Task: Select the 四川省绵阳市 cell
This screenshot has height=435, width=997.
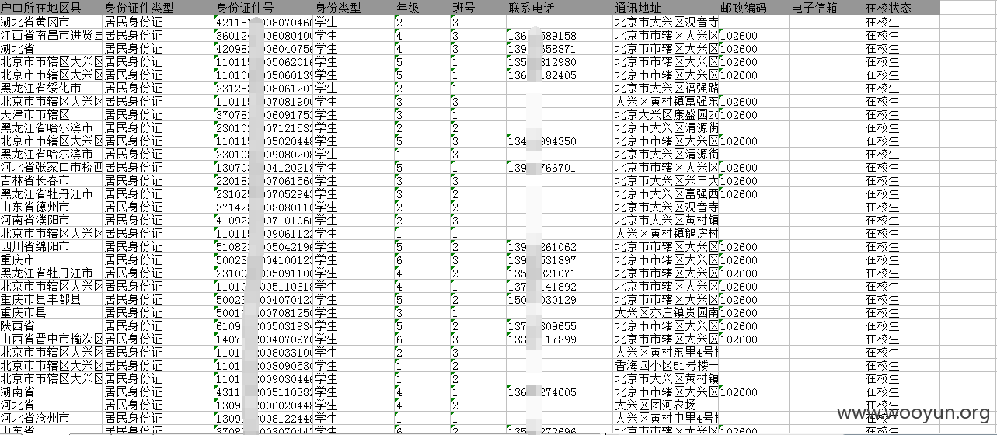Action: click(51, 247)
